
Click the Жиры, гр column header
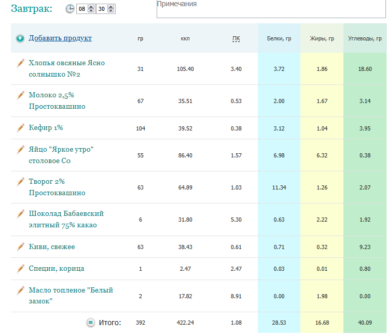pyautogui.click(x=322, y=38)
